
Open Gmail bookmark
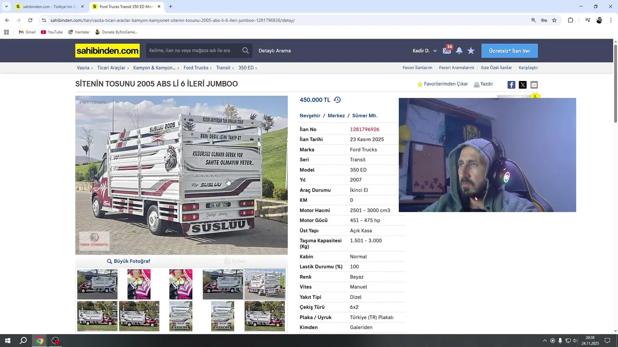tap(27, 32)
